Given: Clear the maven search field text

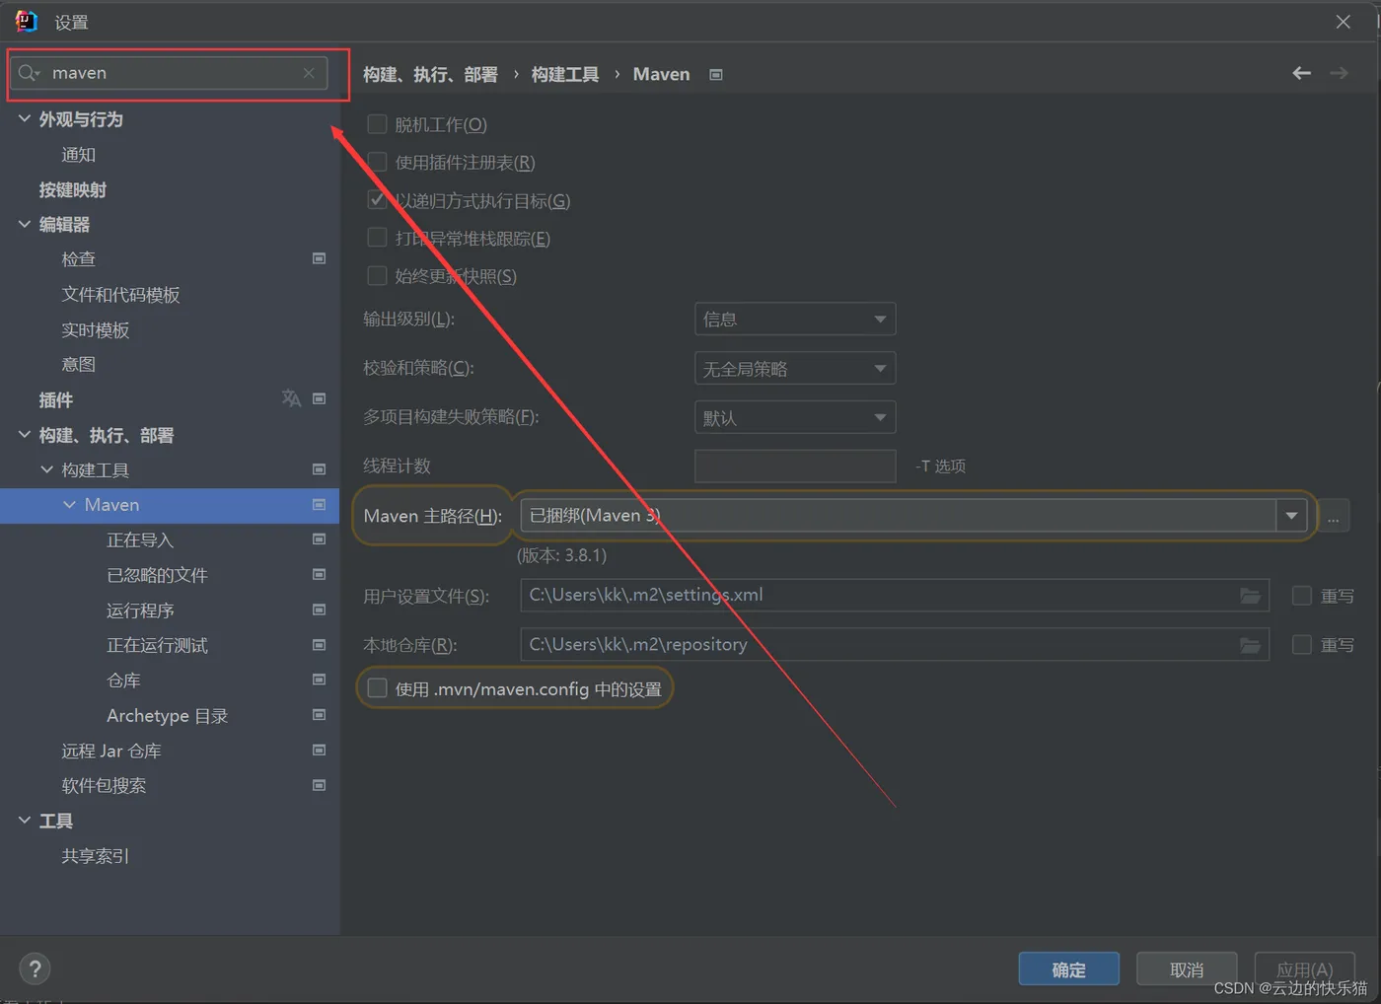Looking at the screenshot, I should (x=309, y=73).
